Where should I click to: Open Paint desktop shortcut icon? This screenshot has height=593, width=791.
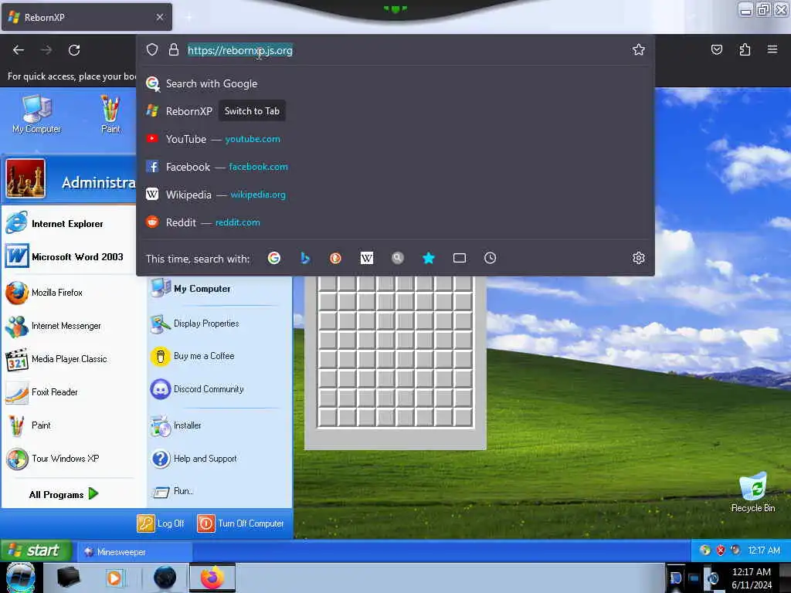click(110, 114)
